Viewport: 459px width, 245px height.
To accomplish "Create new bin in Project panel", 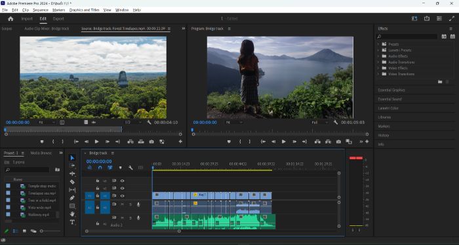I will 58,170.
